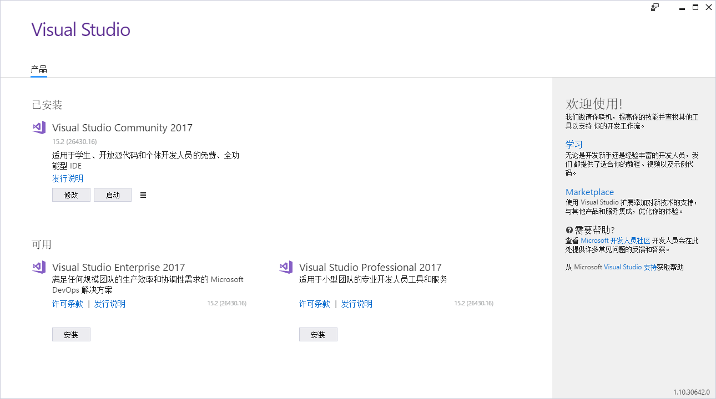
Task: Click the Visual Studio Community 2017 title
Action: [122, 128]
